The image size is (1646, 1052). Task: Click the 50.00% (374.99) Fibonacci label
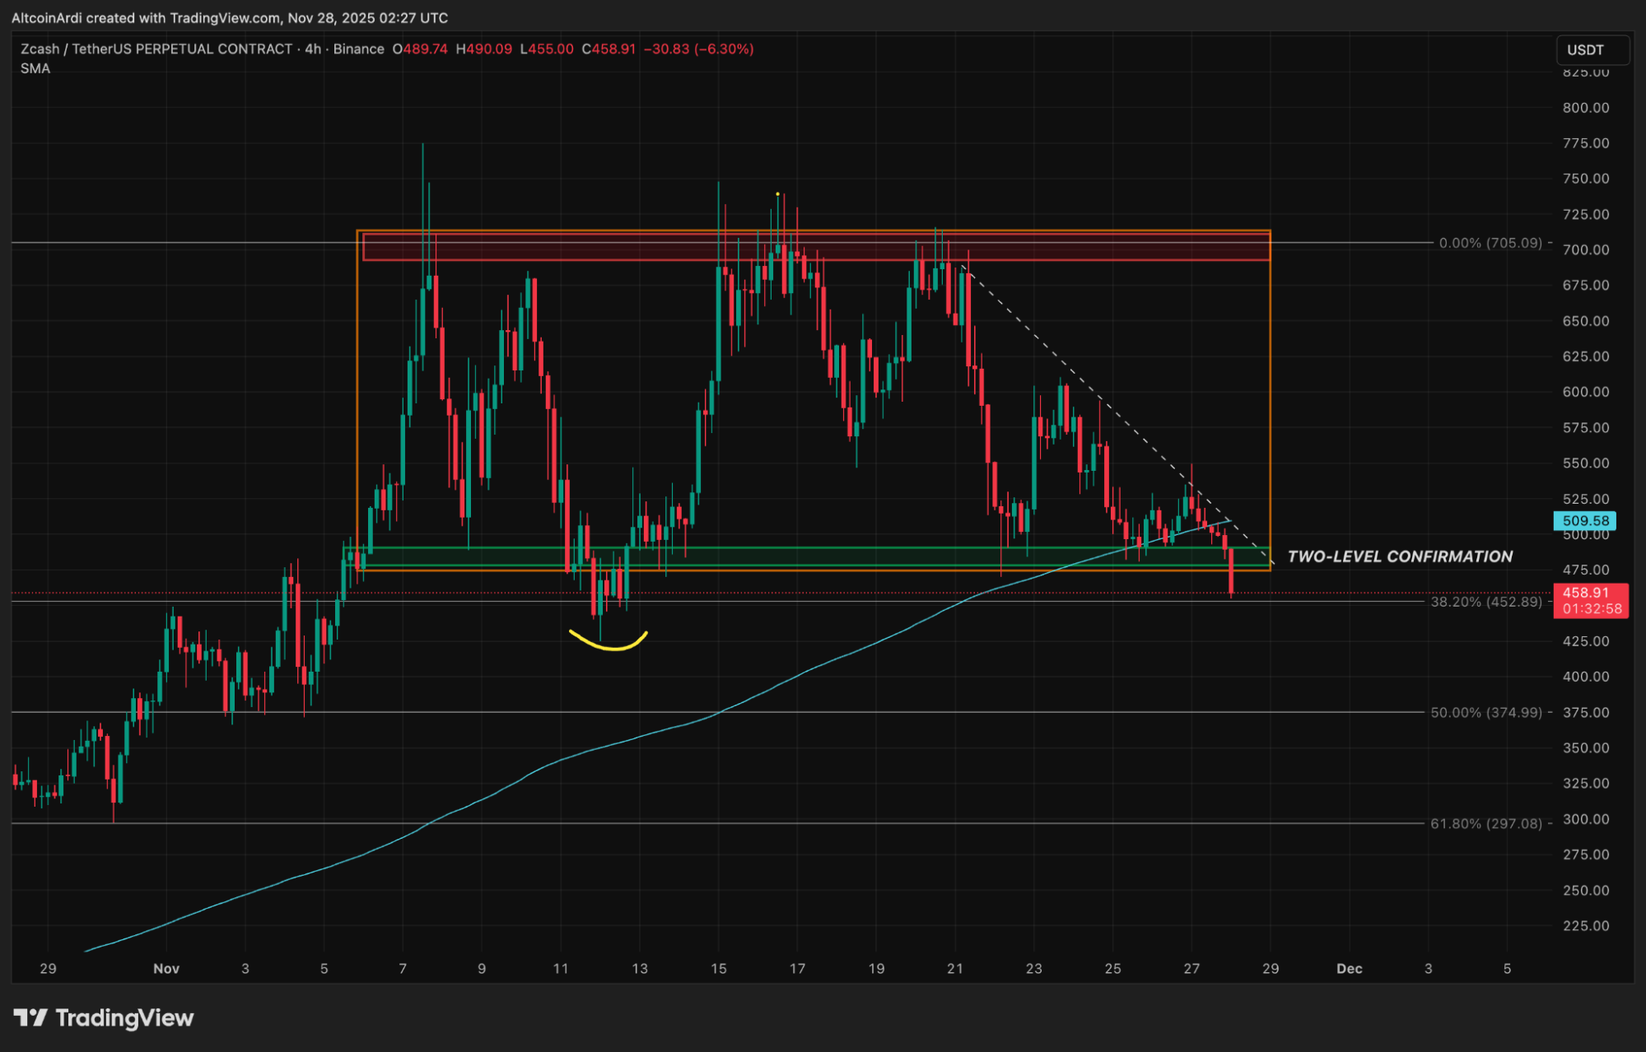tap(1485, 712)
